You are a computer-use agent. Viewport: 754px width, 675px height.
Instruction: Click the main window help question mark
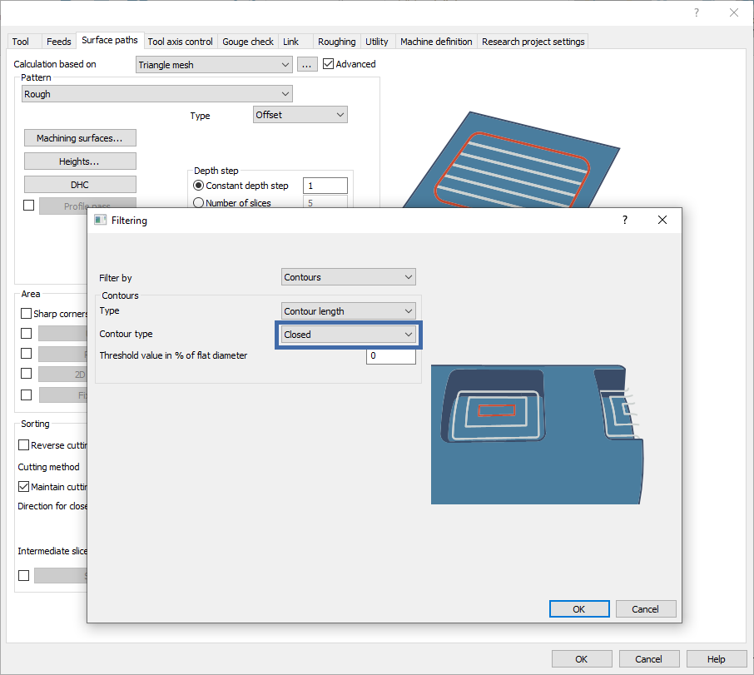click(697, 12)
